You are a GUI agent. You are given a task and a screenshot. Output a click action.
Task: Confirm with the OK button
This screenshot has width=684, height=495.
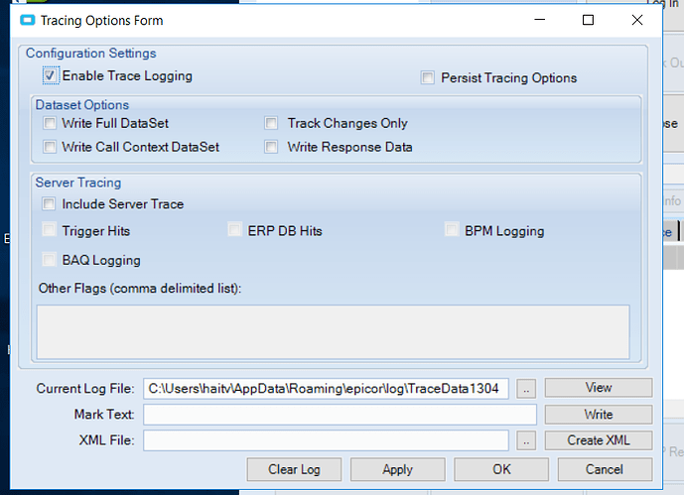tap(501, 469)
